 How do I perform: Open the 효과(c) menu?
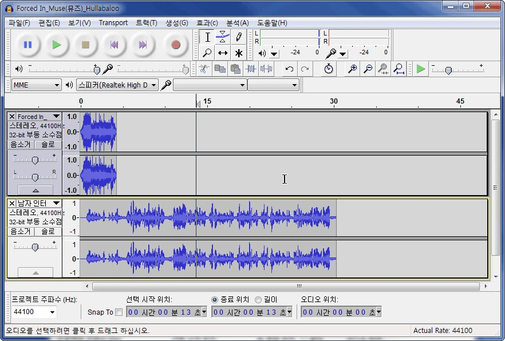tap(207, 23)
